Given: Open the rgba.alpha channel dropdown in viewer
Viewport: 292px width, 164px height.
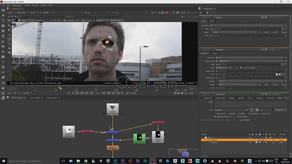Looking at the screenshot, I should [x=23, y=13].
